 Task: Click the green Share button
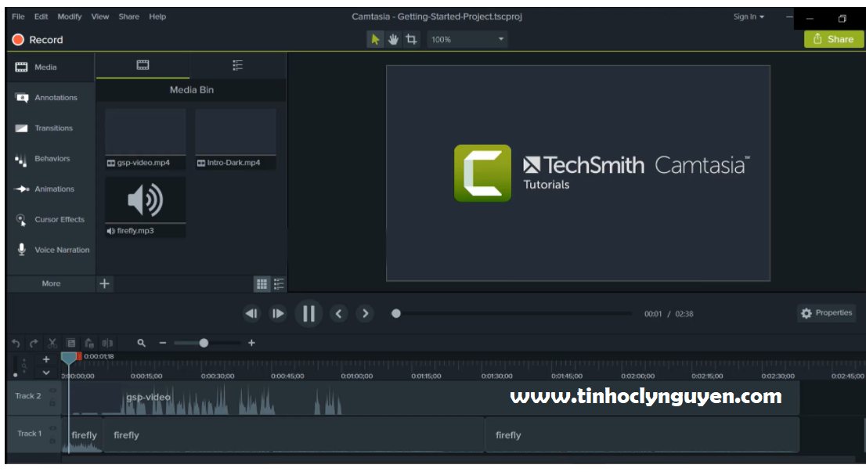click(833, 39)
